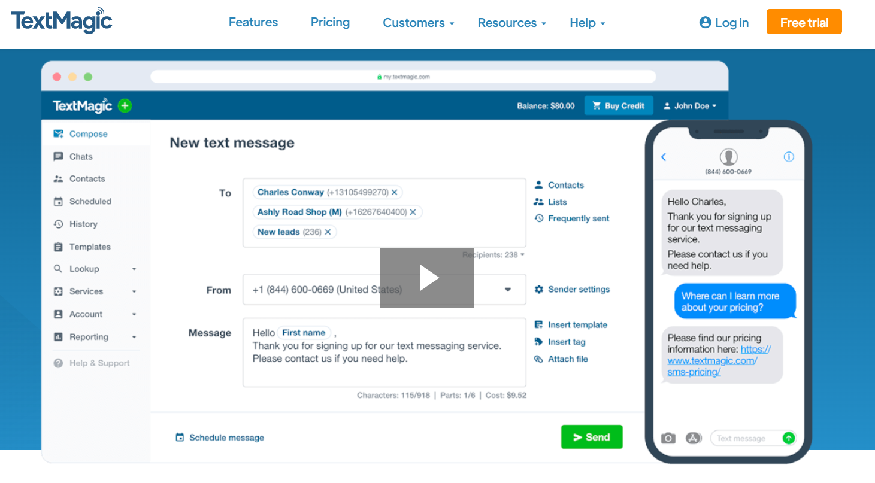875x483 pixels.
Task: Click the green plus icon beside the app logo
Action: pos(125,106)
